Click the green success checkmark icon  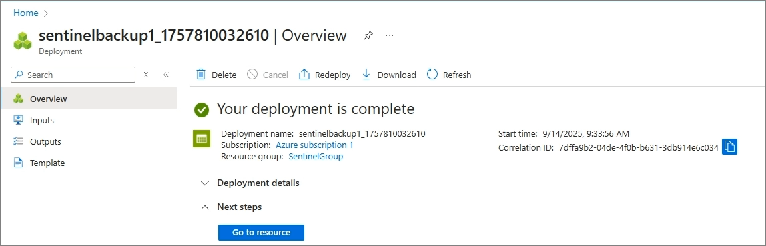tap(202, 110)
